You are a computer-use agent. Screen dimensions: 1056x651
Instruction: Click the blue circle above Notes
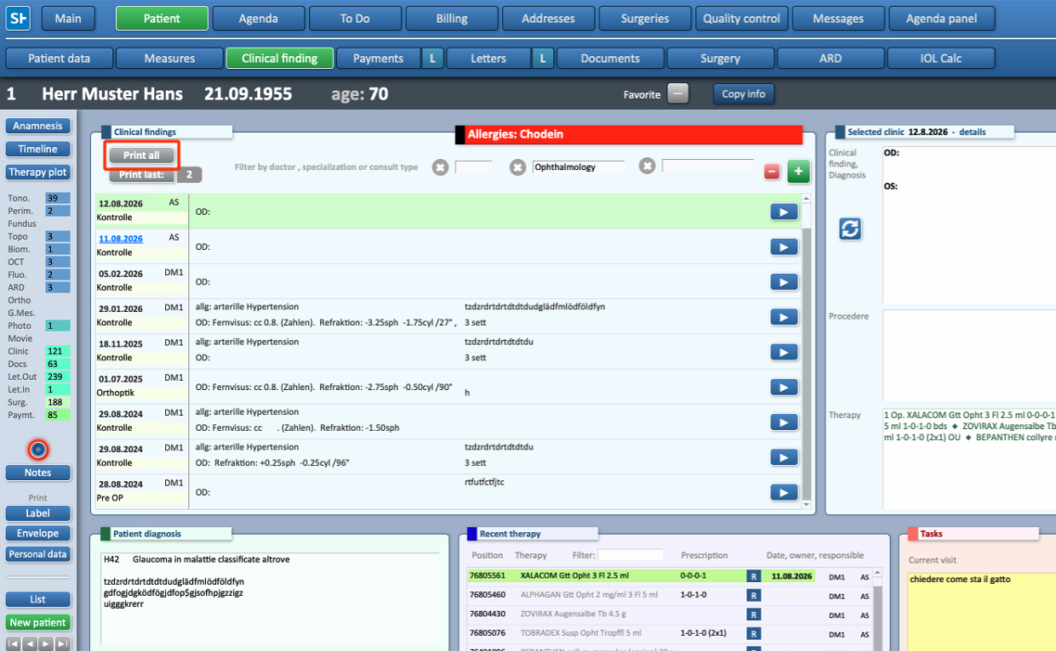click(x=37, y=450)
